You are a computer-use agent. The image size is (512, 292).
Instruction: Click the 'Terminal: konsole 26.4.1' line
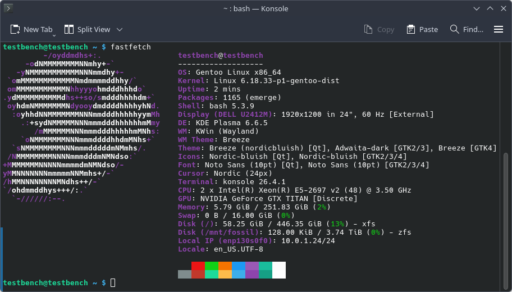tap(232, 181)
